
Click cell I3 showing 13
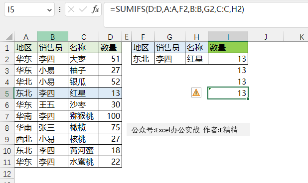click(x=228, y=70)
